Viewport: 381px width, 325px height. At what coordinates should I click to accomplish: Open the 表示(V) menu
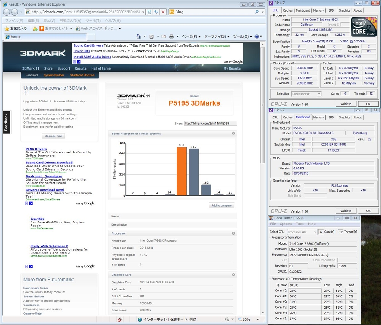[49, 21]
